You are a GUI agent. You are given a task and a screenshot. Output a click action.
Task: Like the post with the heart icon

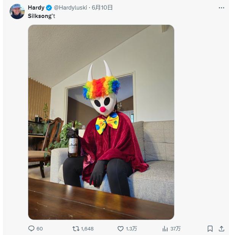pyautogui.click(x=120, y=229)
